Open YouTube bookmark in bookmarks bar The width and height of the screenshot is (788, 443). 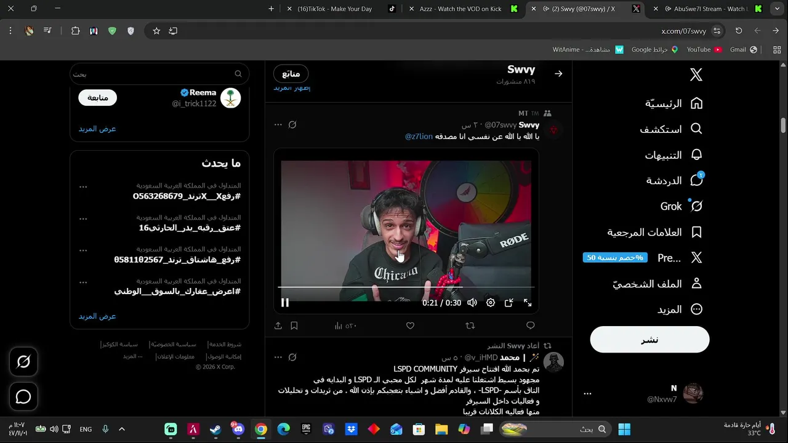(x=704, y=49)
